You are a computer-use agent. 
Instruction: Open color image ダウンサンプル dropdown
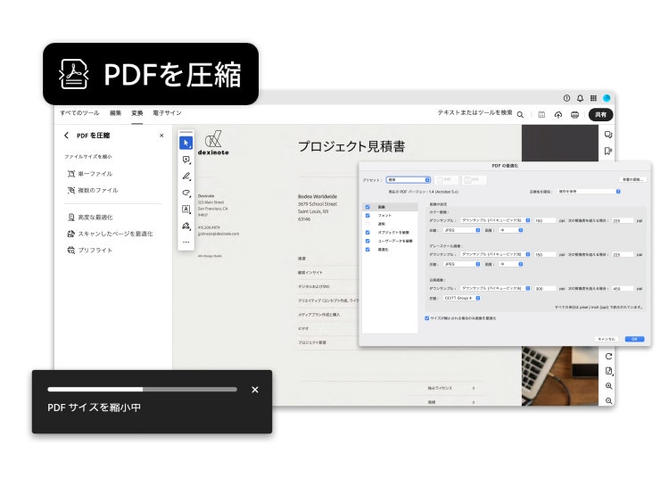[x=495, y=220]
